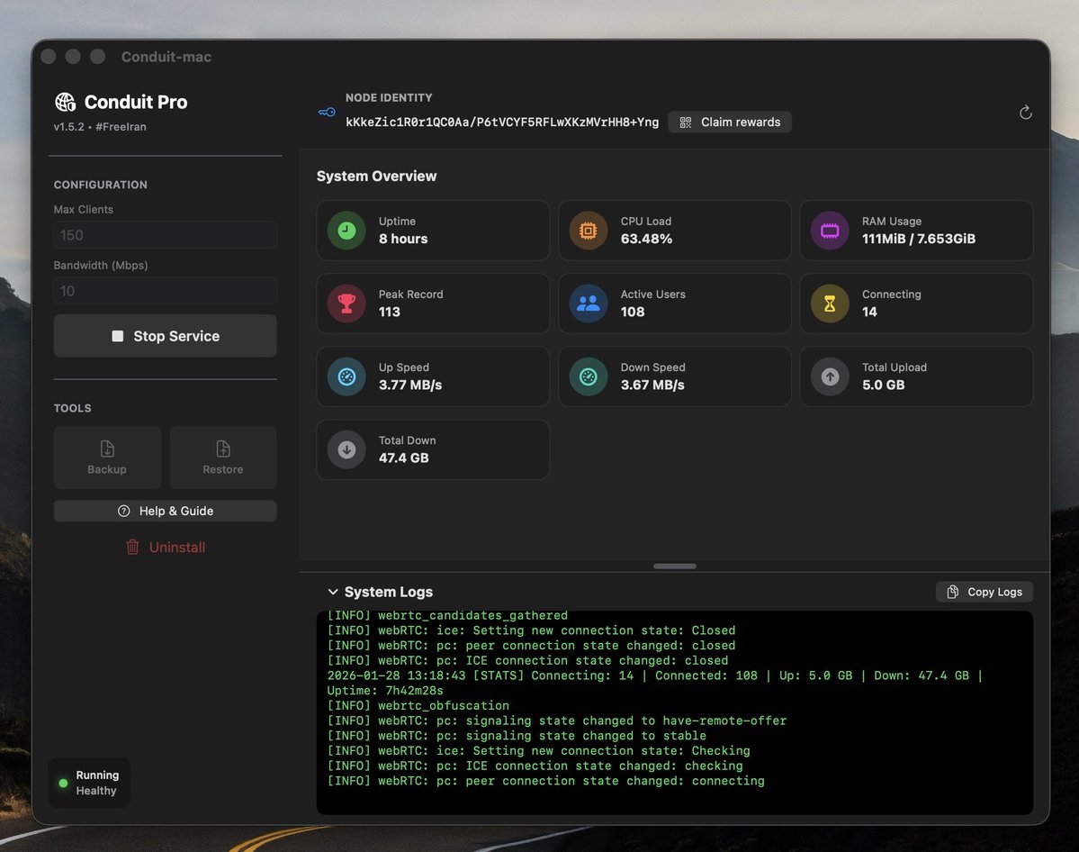The height and width of the screenshot is (852, 1079).
Task: Click the Conduit Pro globe logo icon
Action: click(x=66, y=102)
